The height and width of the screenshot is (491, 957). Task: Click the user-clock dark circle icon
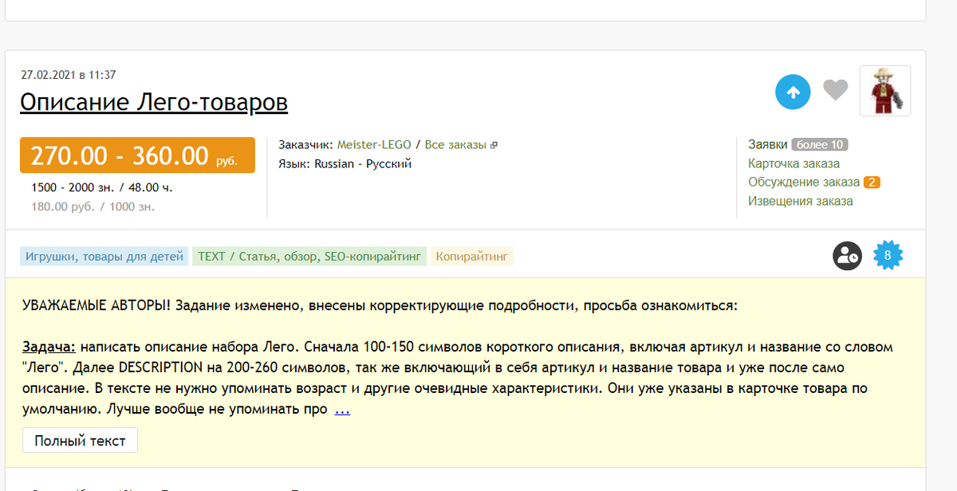click(x=847, y=256)
